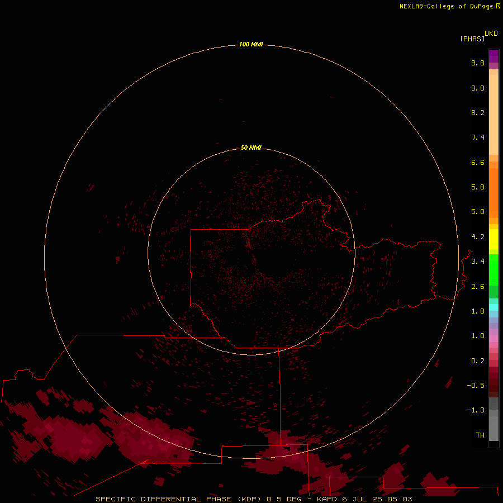
Task: Click the yellow segment of color scale
Action: coord(493,239)
